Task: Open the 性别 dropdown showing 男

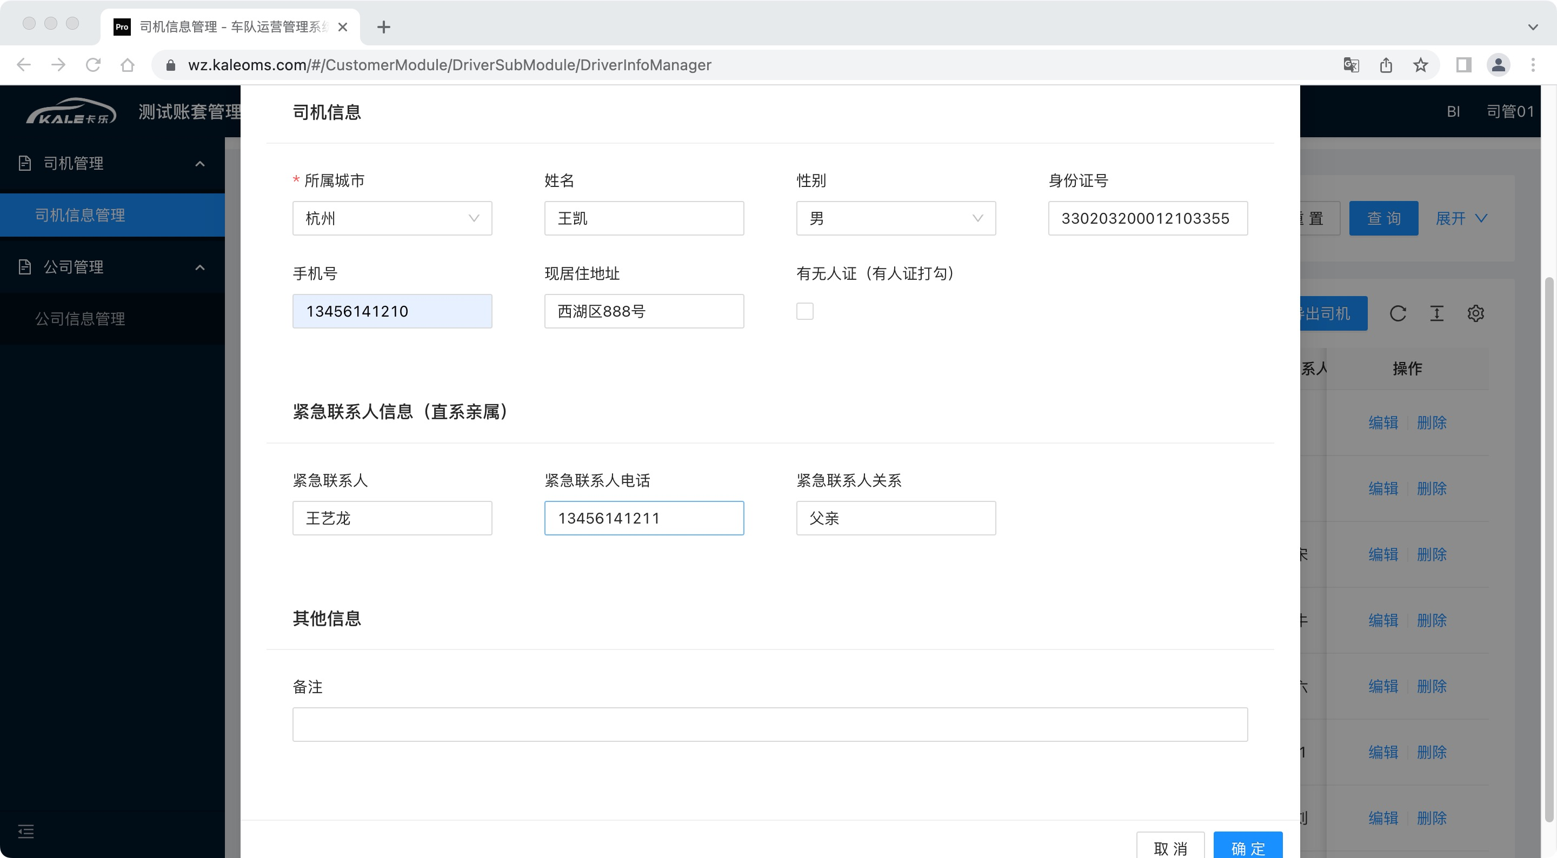Action: click(896, 218)
